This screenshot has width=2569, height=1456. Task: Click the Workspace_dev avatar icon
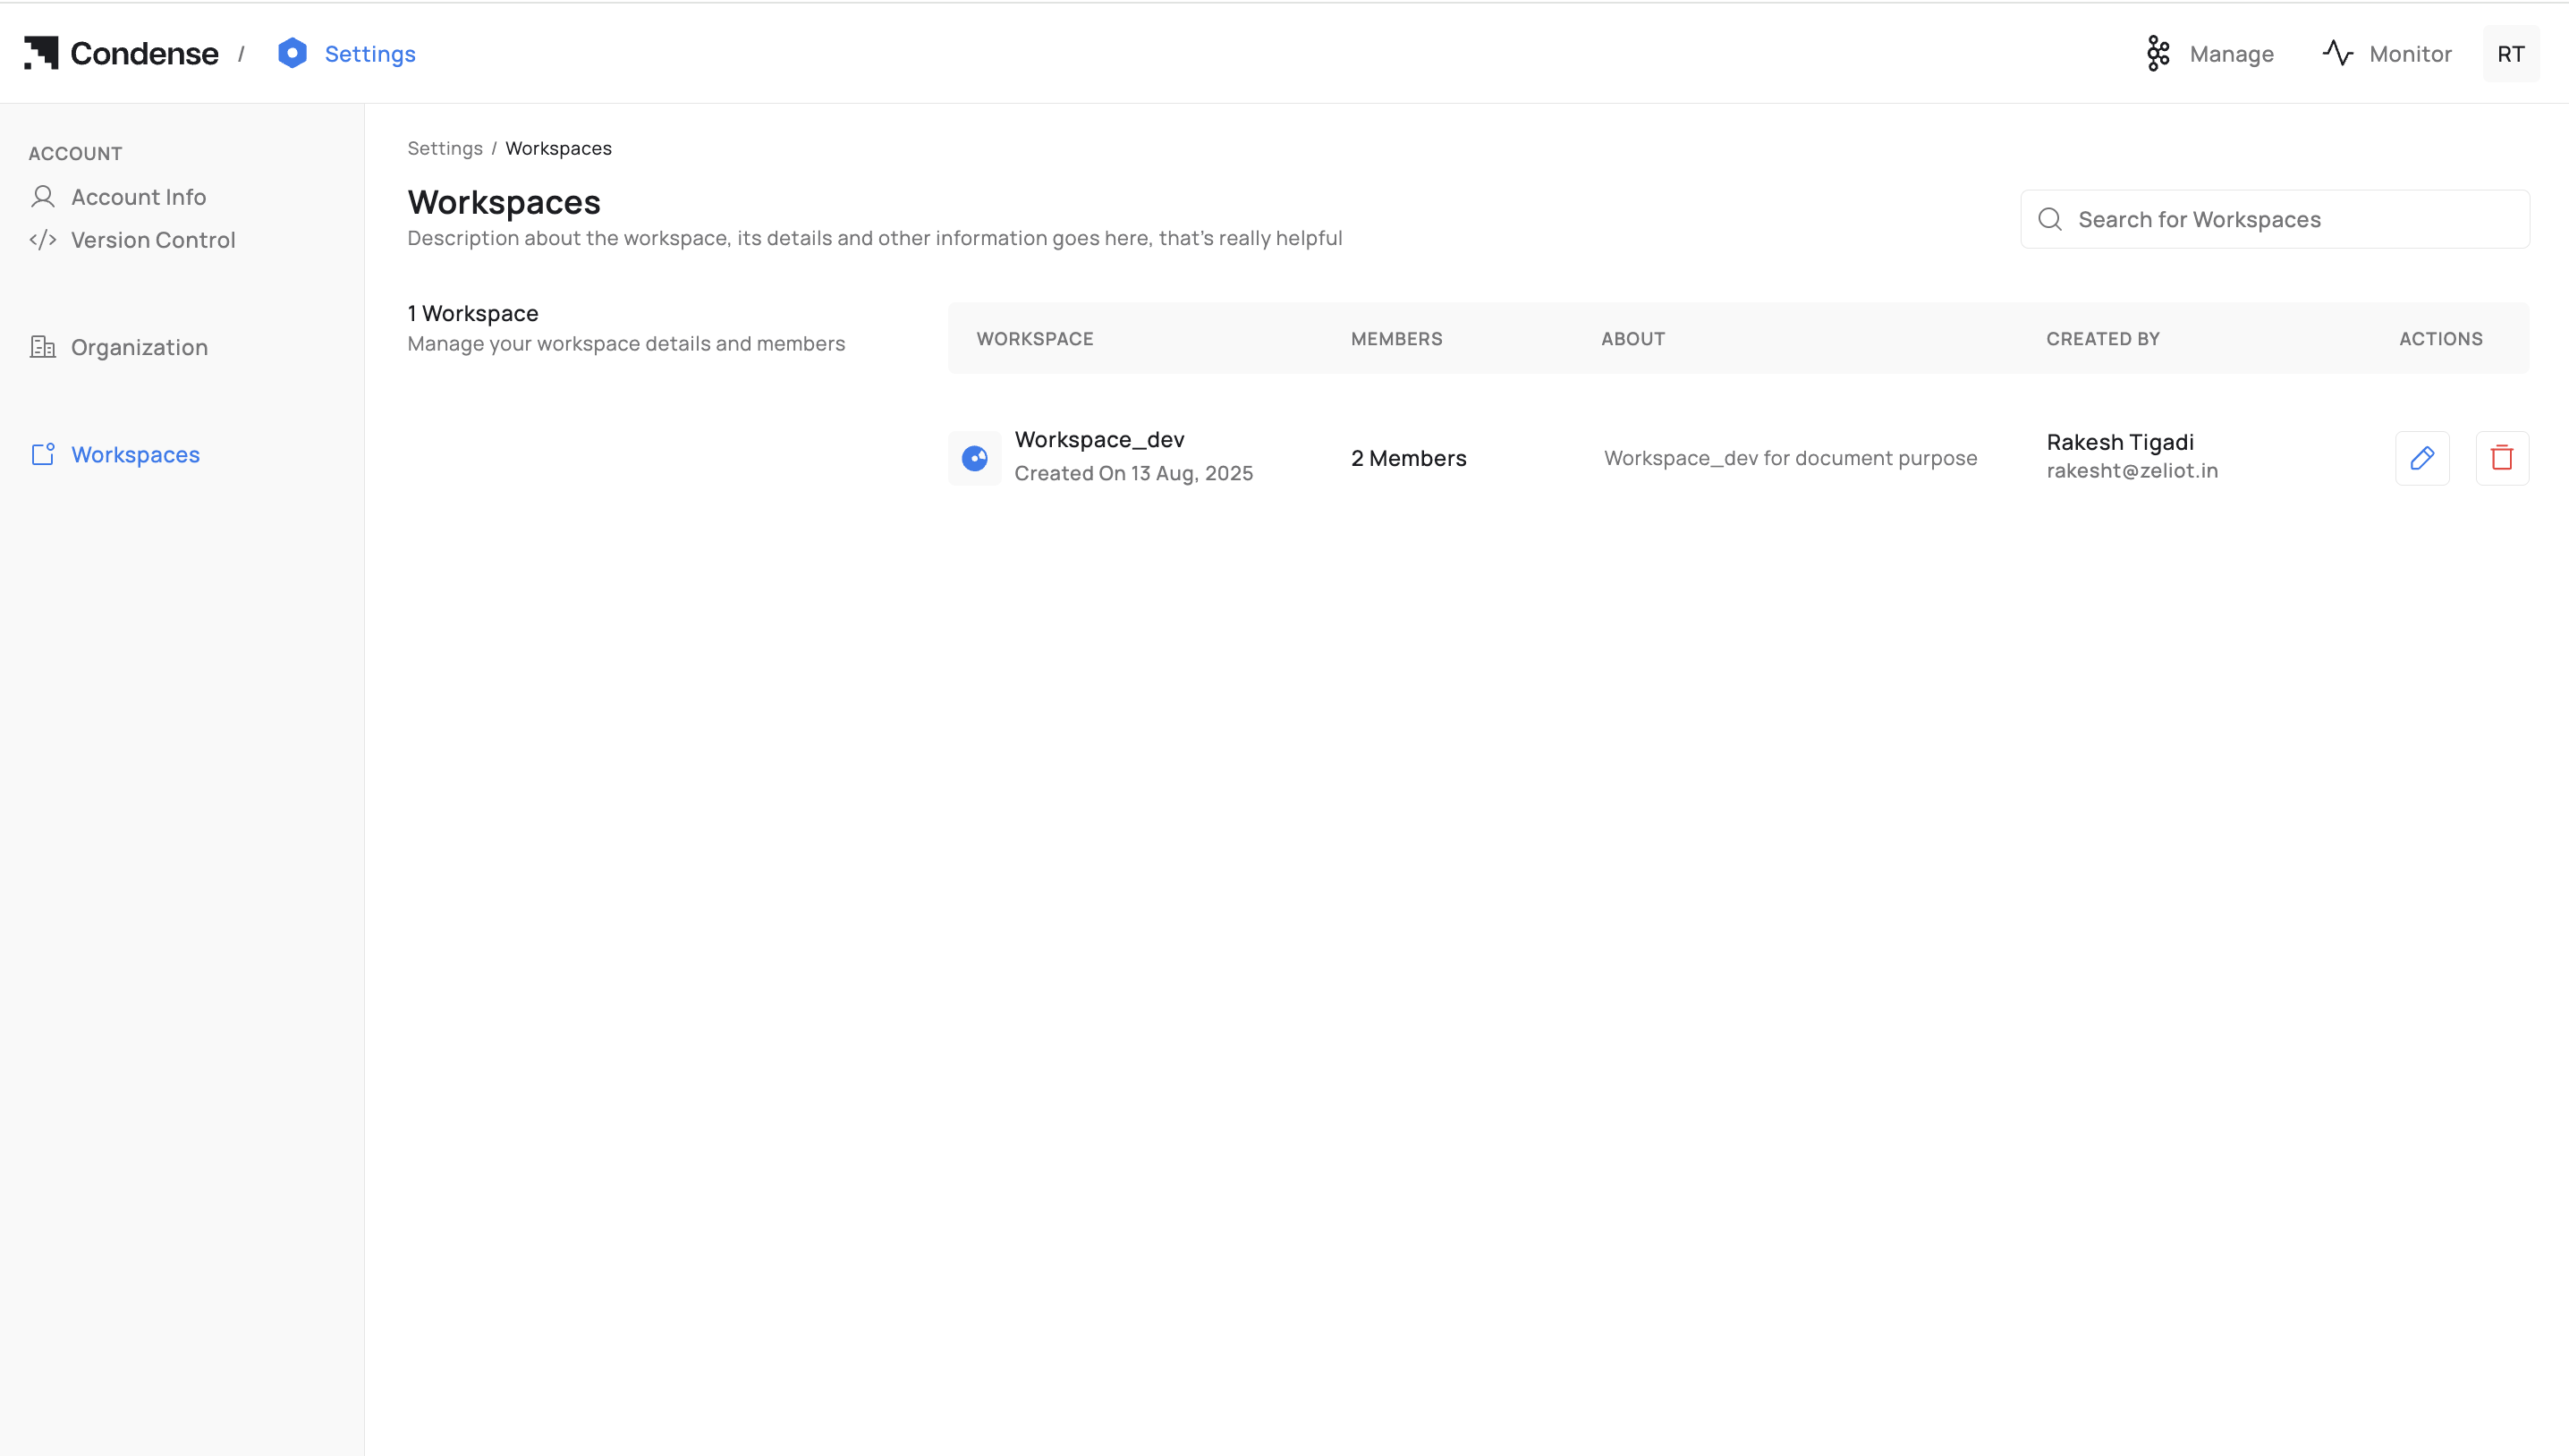974,458
